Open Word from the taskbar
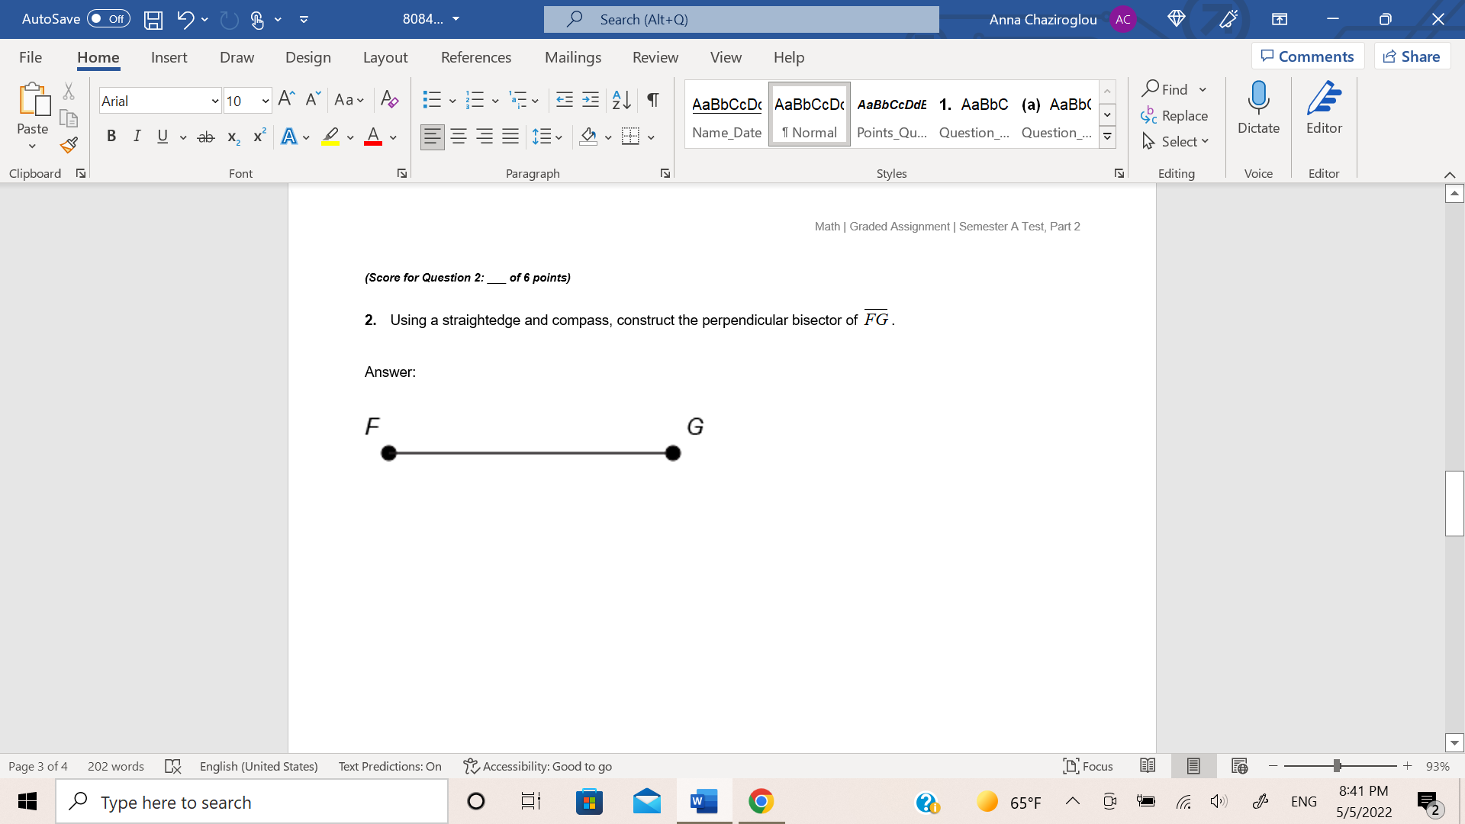Screen dimensions: 1465x824 [703, 801]
